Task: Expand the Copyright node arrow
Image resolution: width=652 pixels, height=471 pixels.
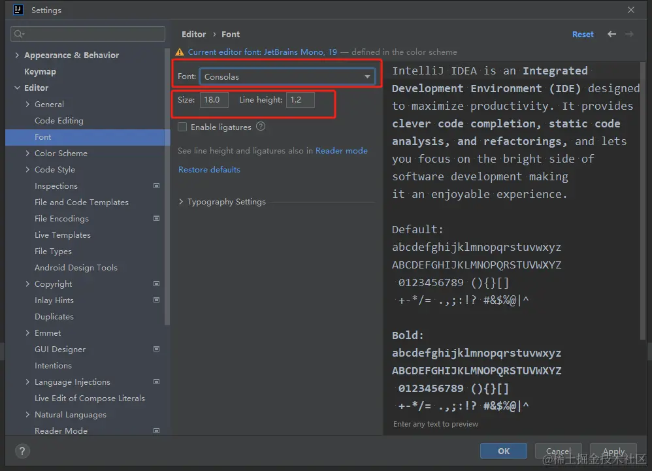Action: pyautogui.click(x=27, y=284)
